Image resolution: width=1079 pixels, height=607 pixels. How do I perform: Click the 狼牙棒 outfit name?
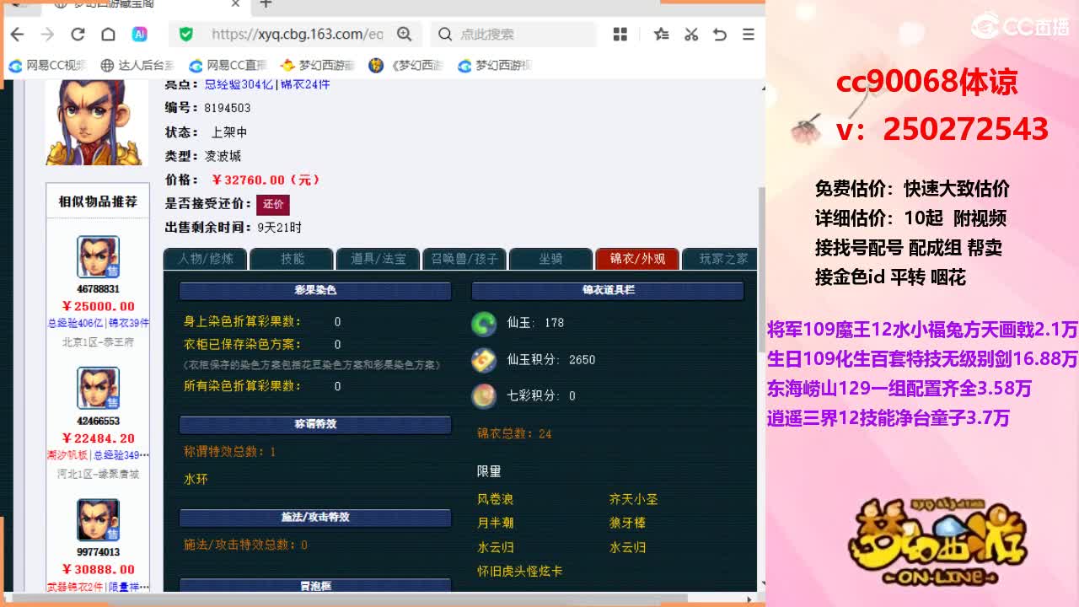tap(628, 523)
